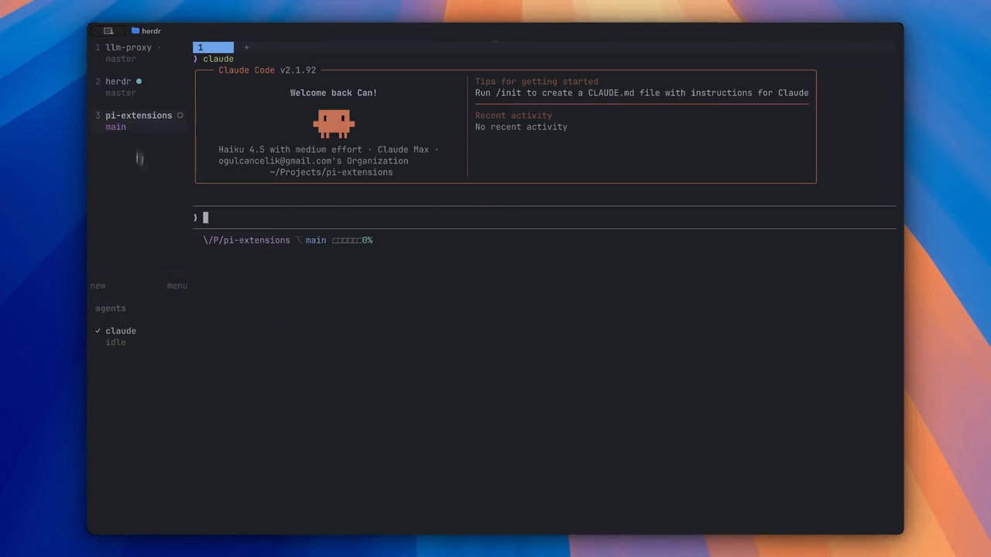Click the Claude Code pixel mascot

pos(334,124)
